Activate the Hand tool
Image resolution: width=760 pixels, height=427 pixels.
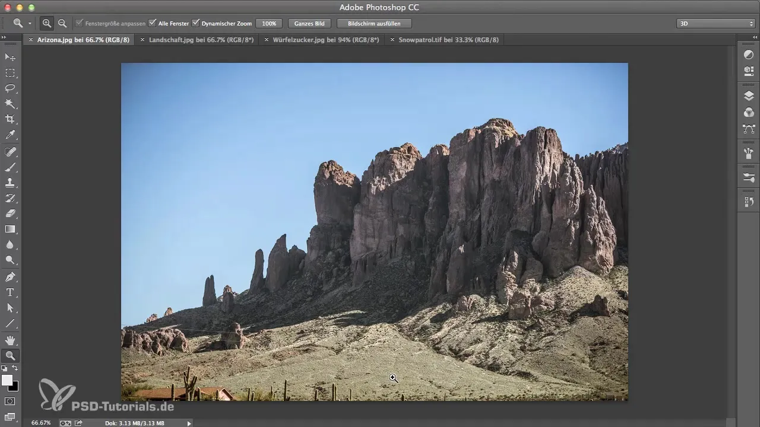point(10,340)
